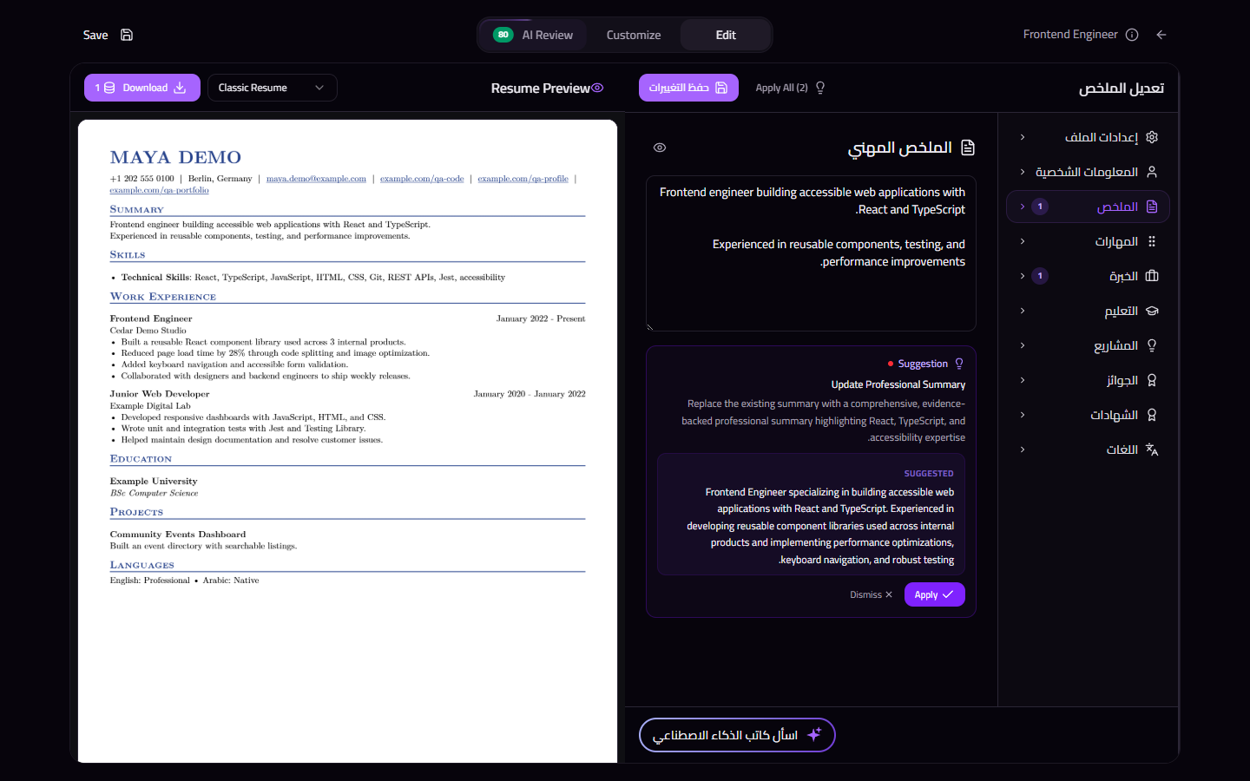
Task: Toggle the eye icon for الملخص المهني
Action: 660,148
